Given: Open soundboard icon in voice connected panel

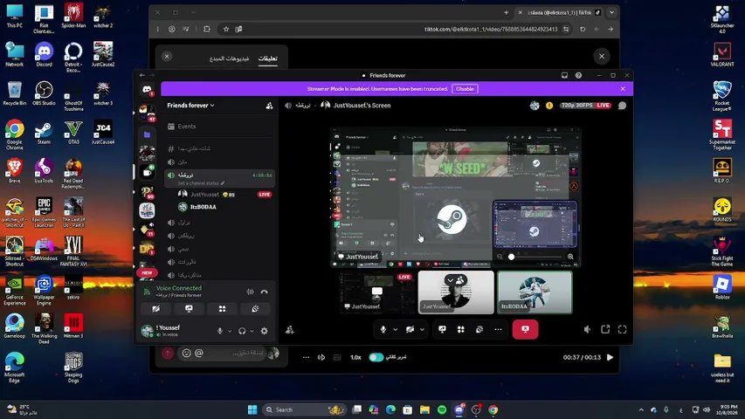Looking at the screenshot, I should (x=255, y=309).
